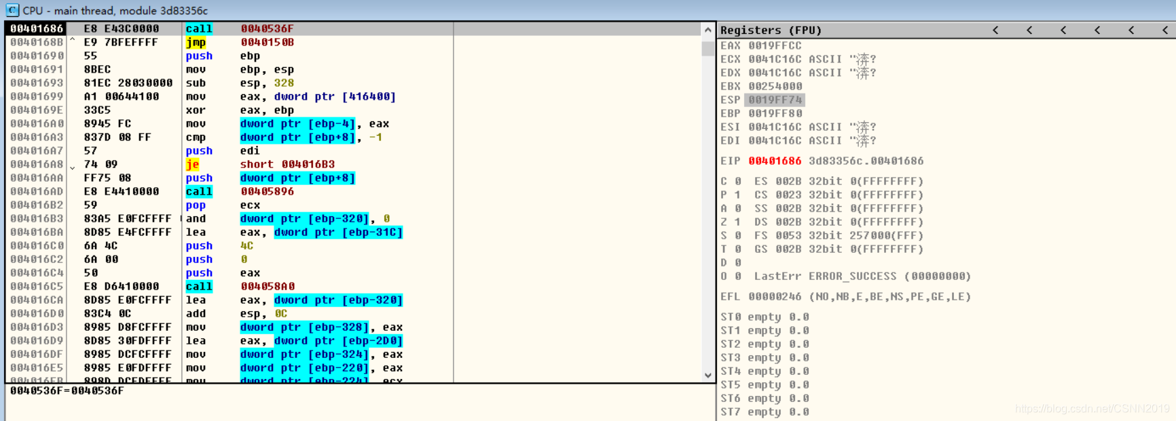Select EBX register value 00254000
Screen dimensions: 1176x421
(x=775, y=86)
